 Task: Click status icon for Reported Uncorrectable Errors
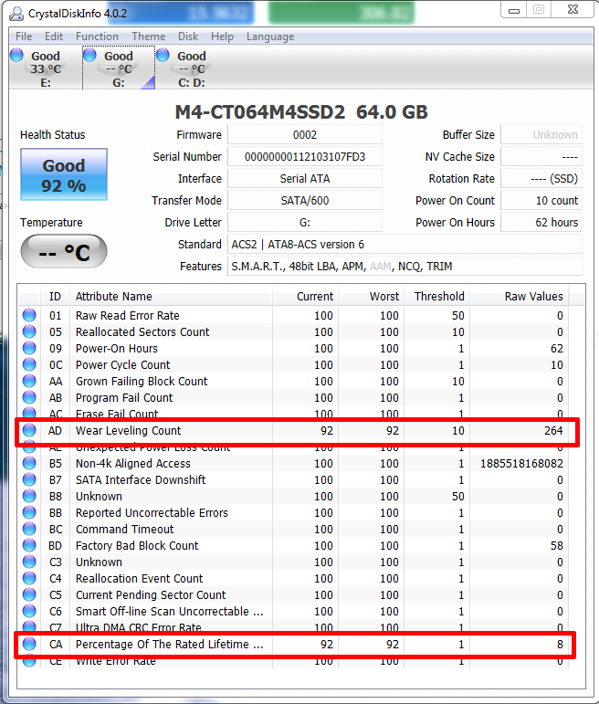coord(29,512)
